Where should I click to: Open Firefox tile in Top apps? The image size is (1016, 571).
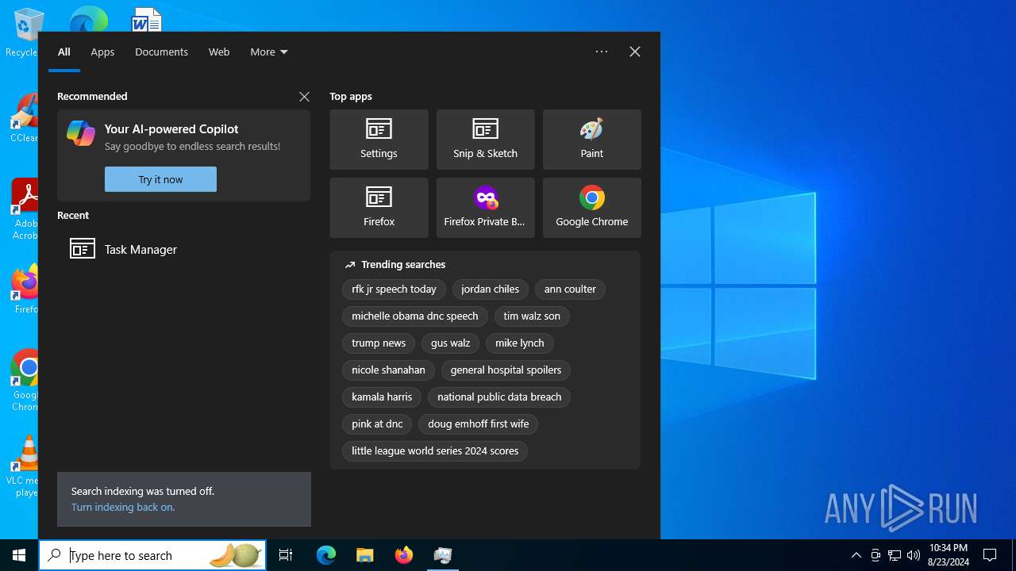pos(379,208)
